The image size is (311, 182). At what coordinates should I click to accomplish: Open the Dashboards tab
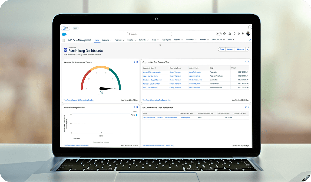[x=190, y=40]
